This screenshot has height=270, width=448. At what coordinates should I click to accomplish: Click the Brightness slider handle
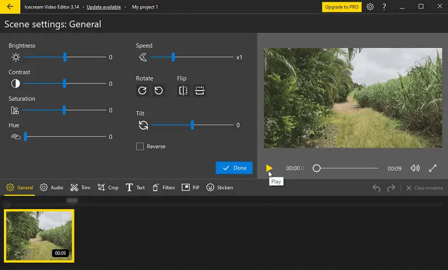(65, 57)
